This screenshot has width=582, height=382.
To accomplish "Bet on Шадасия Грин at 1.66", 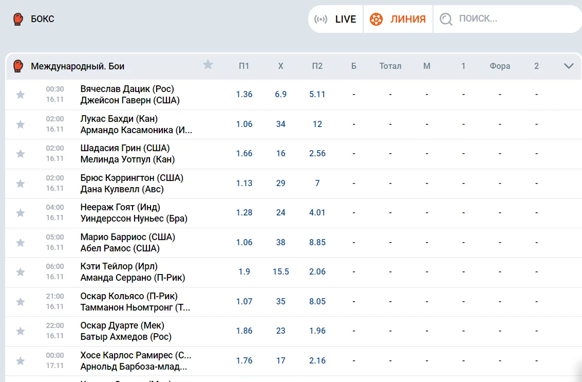I will [x=244, y=154].
